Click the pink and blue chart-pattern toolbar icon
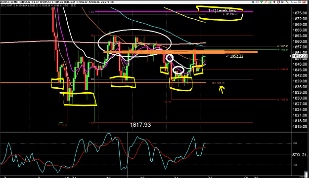The image size is (309, 178). pyautogui.click(x=257, y=2)
